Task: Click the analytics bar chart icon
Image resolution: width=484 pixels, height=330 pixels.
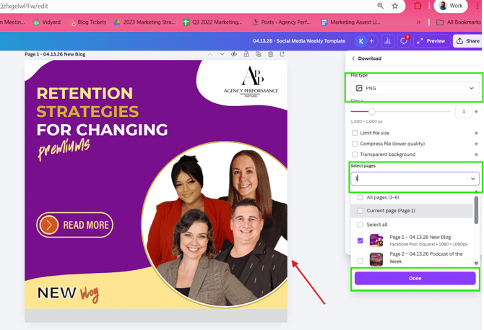Action: pos(388,41)
